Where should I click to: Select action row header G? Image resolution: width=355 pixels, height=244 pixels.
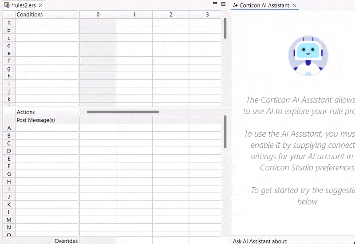pos(9,174)
